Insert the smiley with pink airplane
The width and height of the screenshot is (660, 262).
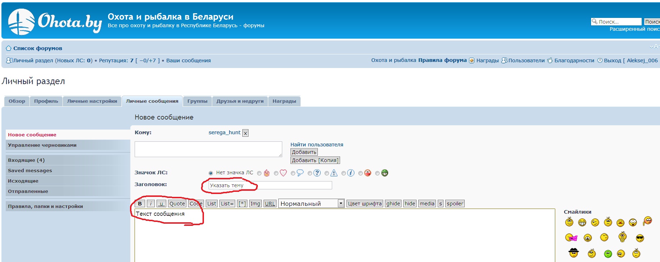tap(571, 238)
